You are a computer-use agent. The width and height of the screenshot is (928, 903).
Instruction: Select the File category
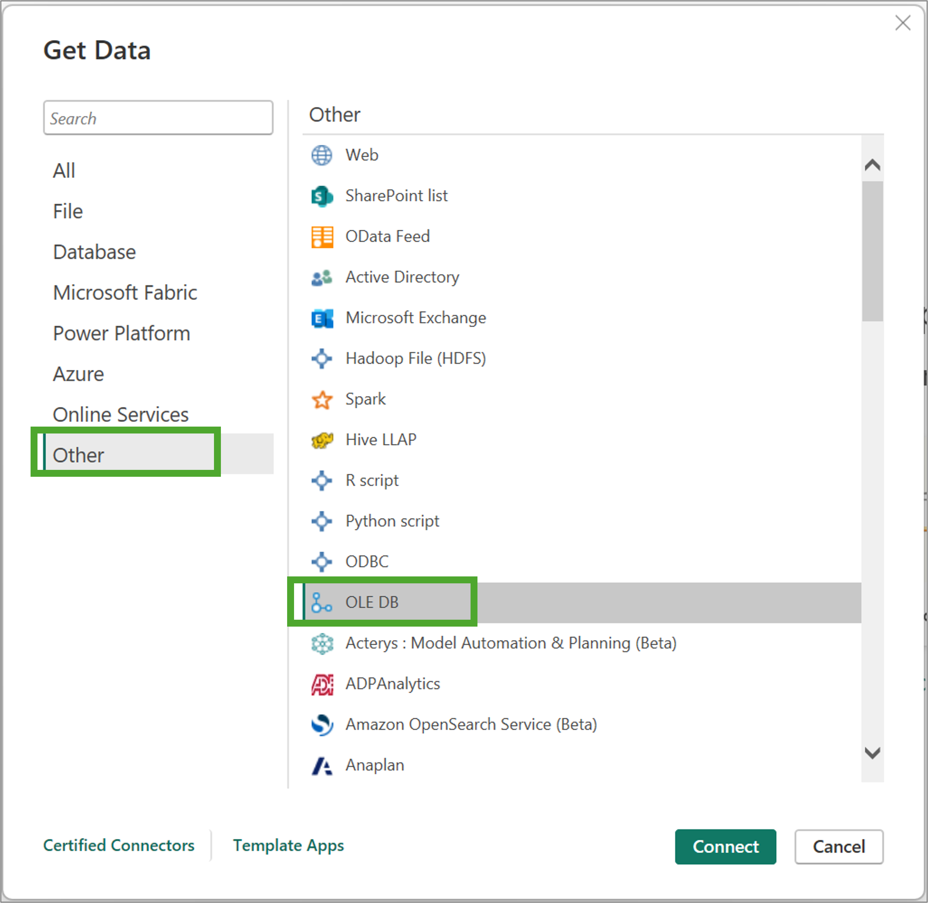(68, 212)
